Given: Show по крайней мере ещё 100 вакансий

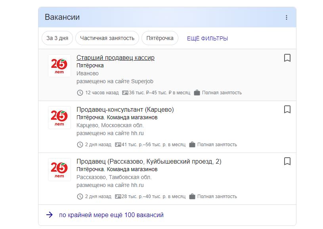Looking at the screenshot, I should pyautogui.click(x=111, y=215).
